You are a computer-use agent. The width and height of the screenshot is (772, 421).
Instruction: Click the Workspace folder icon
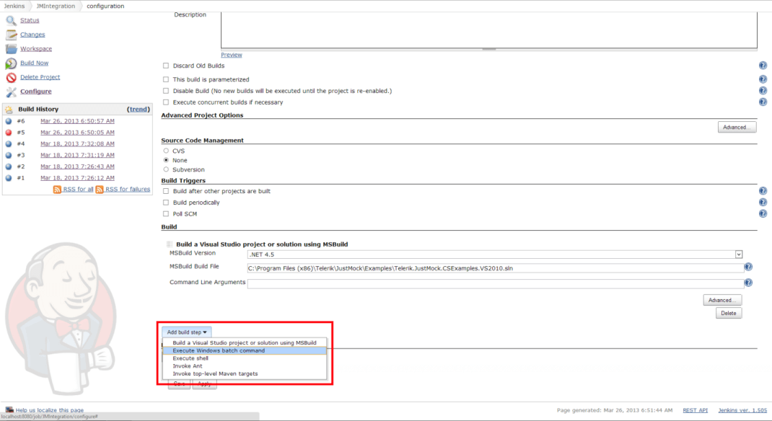coord(11,49)
